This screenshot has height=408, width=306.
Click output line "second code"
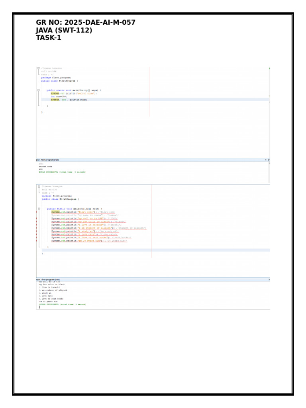[45, 167]
